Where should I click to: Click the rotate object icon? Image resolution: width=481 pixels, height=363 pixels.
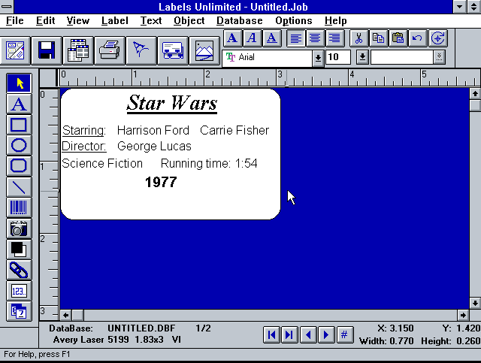(437, 38)
